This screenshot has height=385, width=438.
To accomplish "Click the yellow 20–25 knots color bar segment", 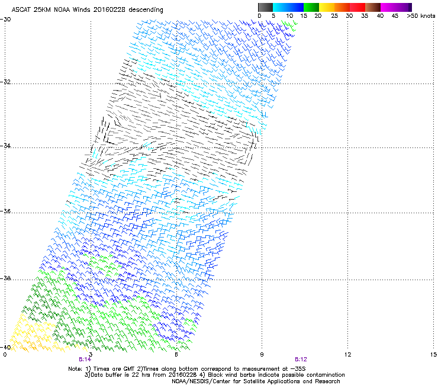I will pyautogui.click(x=327, y=7).
